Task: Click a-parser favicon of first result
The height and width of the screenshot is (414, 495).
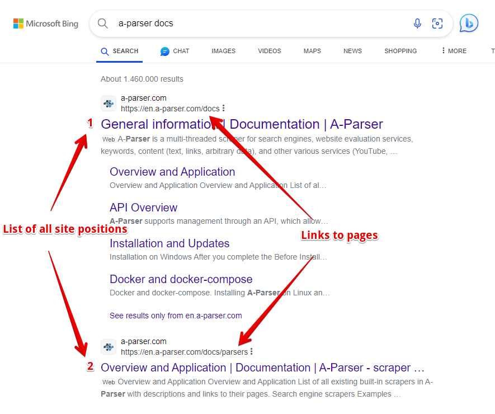Action: coord(109,103)
